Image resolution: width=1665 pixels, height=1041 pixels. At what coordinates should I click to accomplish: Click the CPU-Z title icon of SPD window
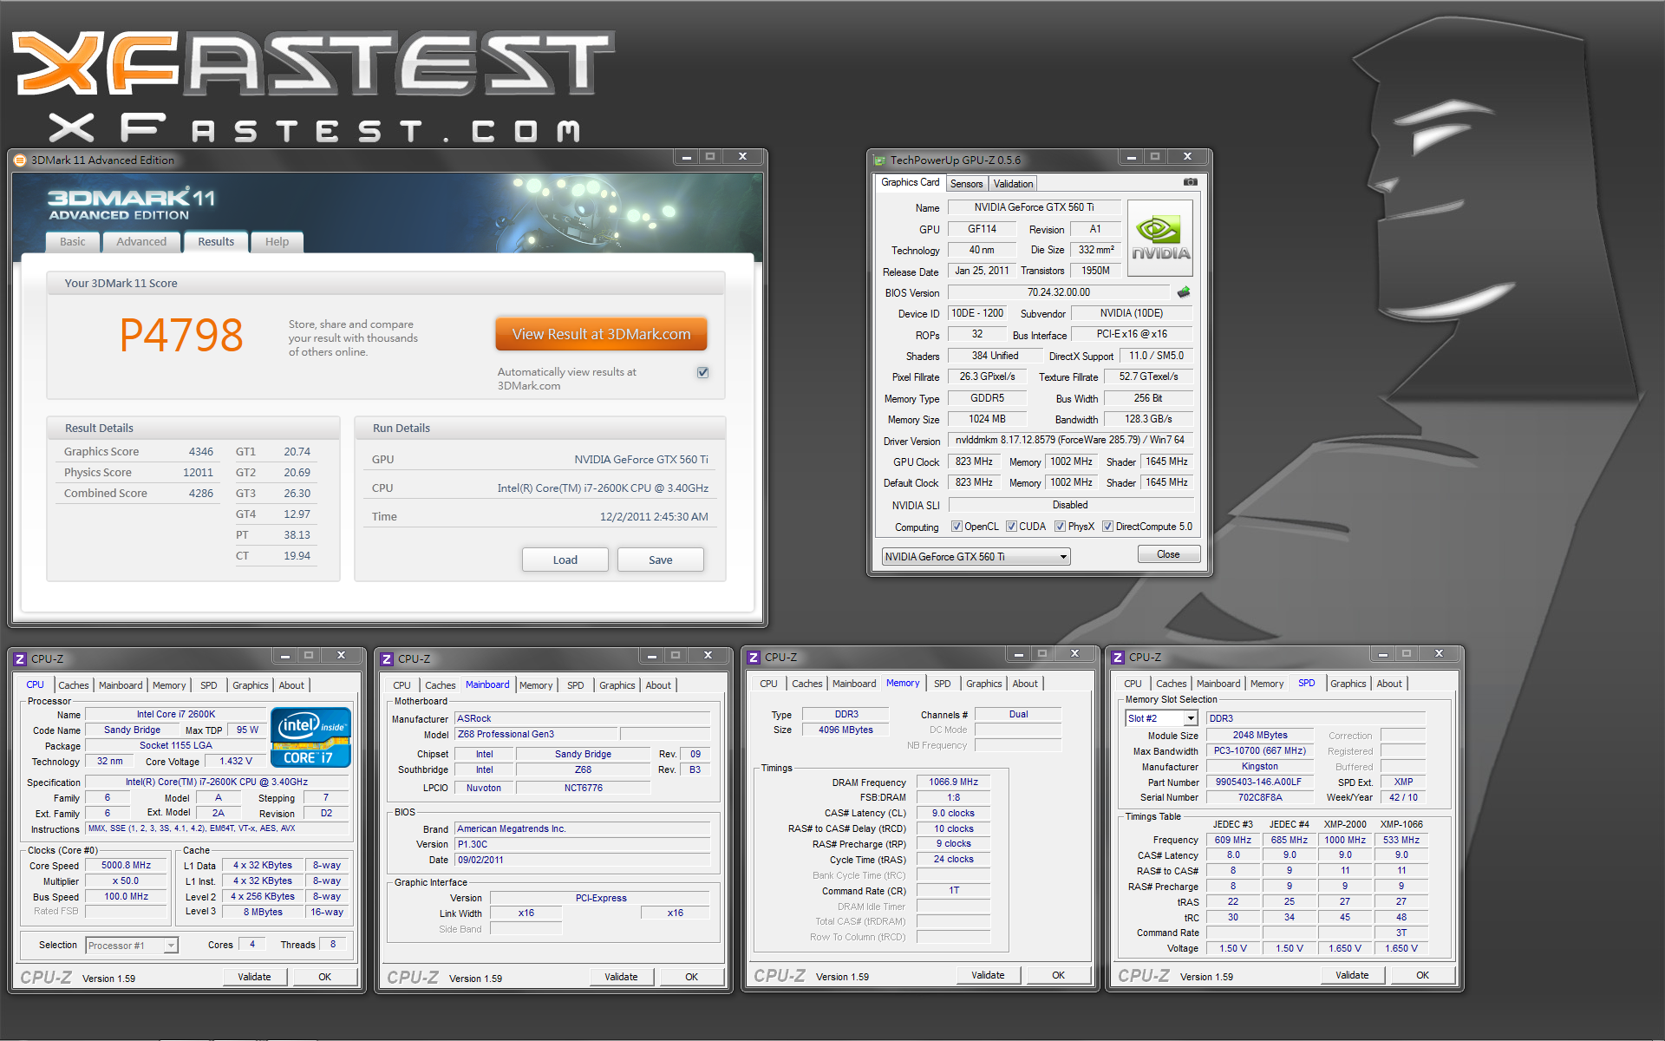pos(1118,658)
